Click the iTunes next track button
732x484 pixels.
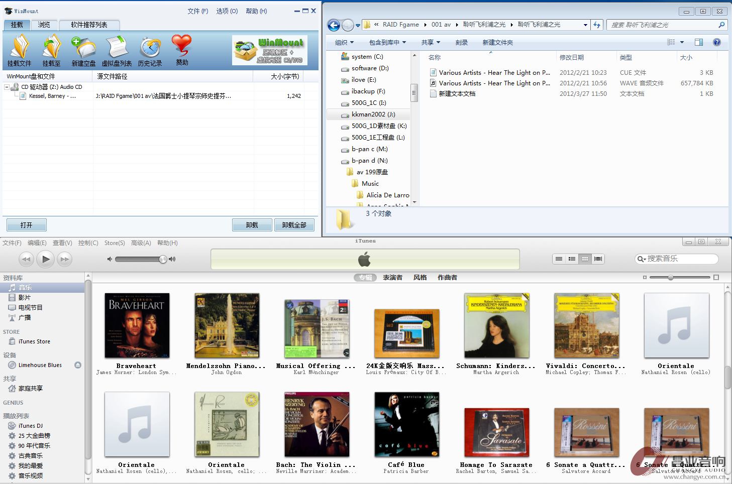(65, 259)
